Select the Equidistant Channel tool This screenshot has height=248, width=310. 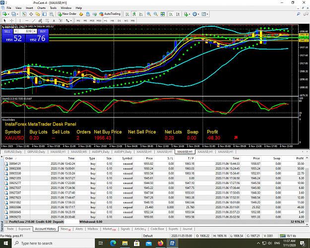(x=40, y=20)
